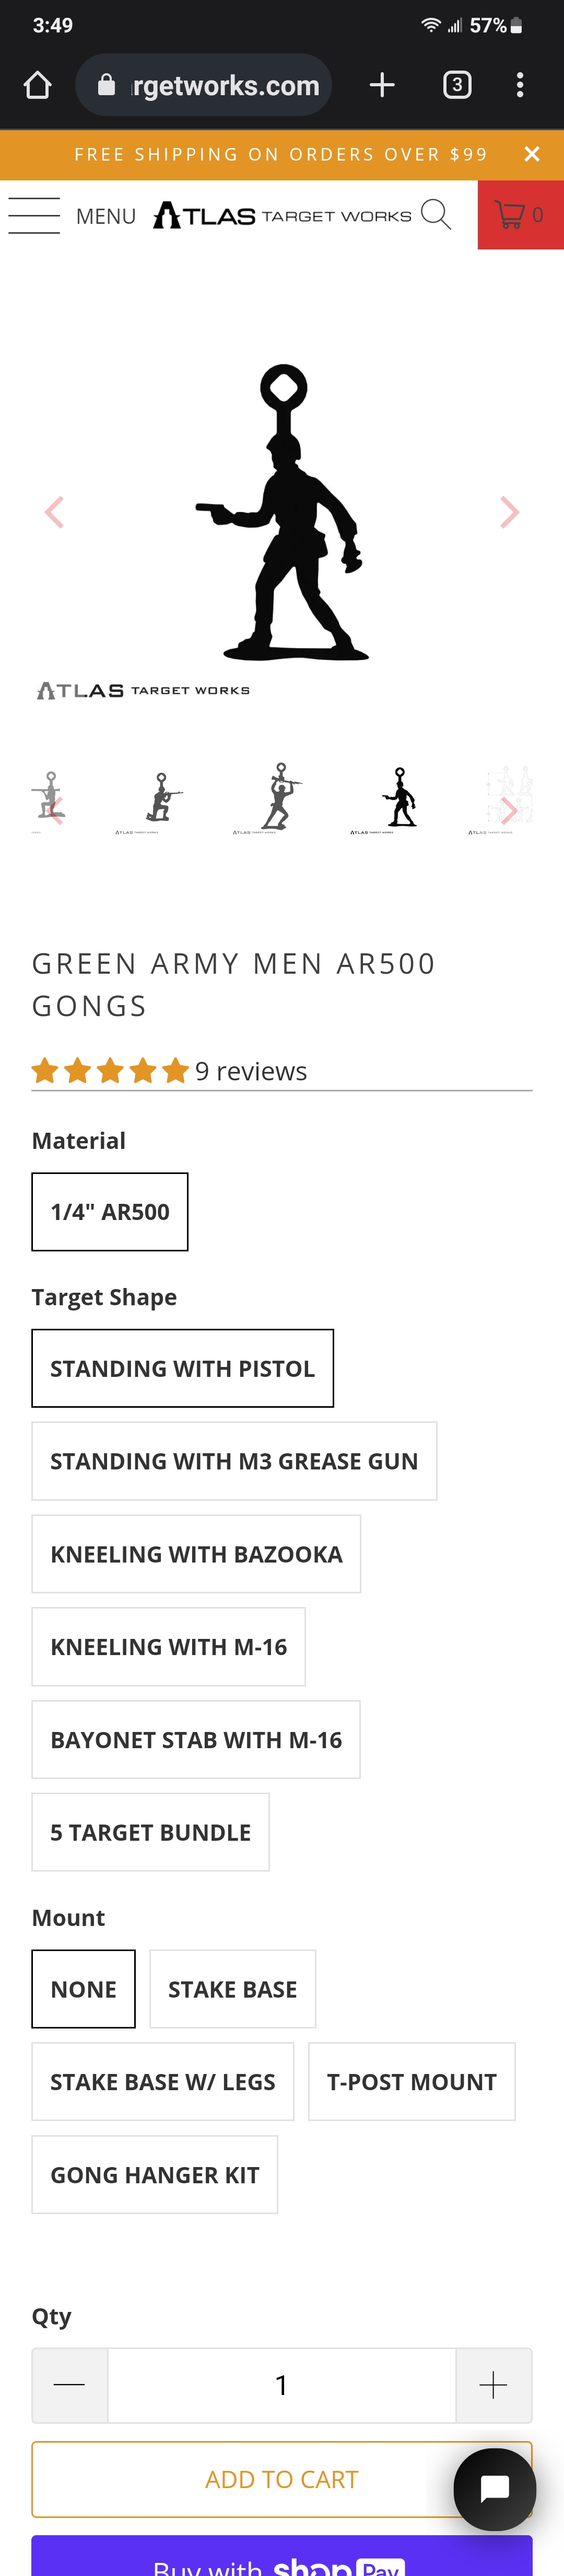The width and height of the screenshot is (564, 2576).
Task: Choose the Kneeling with Bazooka option
Action: (197, 1553)
